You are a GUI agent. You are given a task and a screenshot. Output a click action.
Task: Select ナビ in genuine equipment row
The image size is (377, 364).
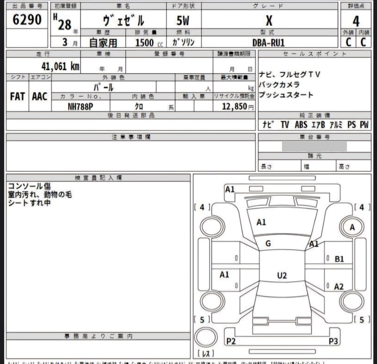tap(268, 124)
